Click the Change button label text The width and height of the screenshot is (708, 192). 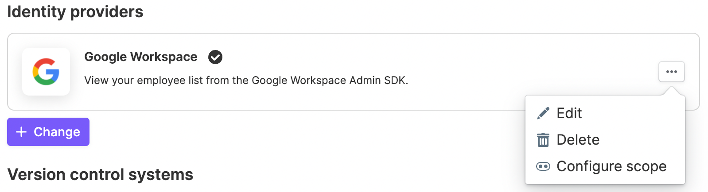click(57, 132)
